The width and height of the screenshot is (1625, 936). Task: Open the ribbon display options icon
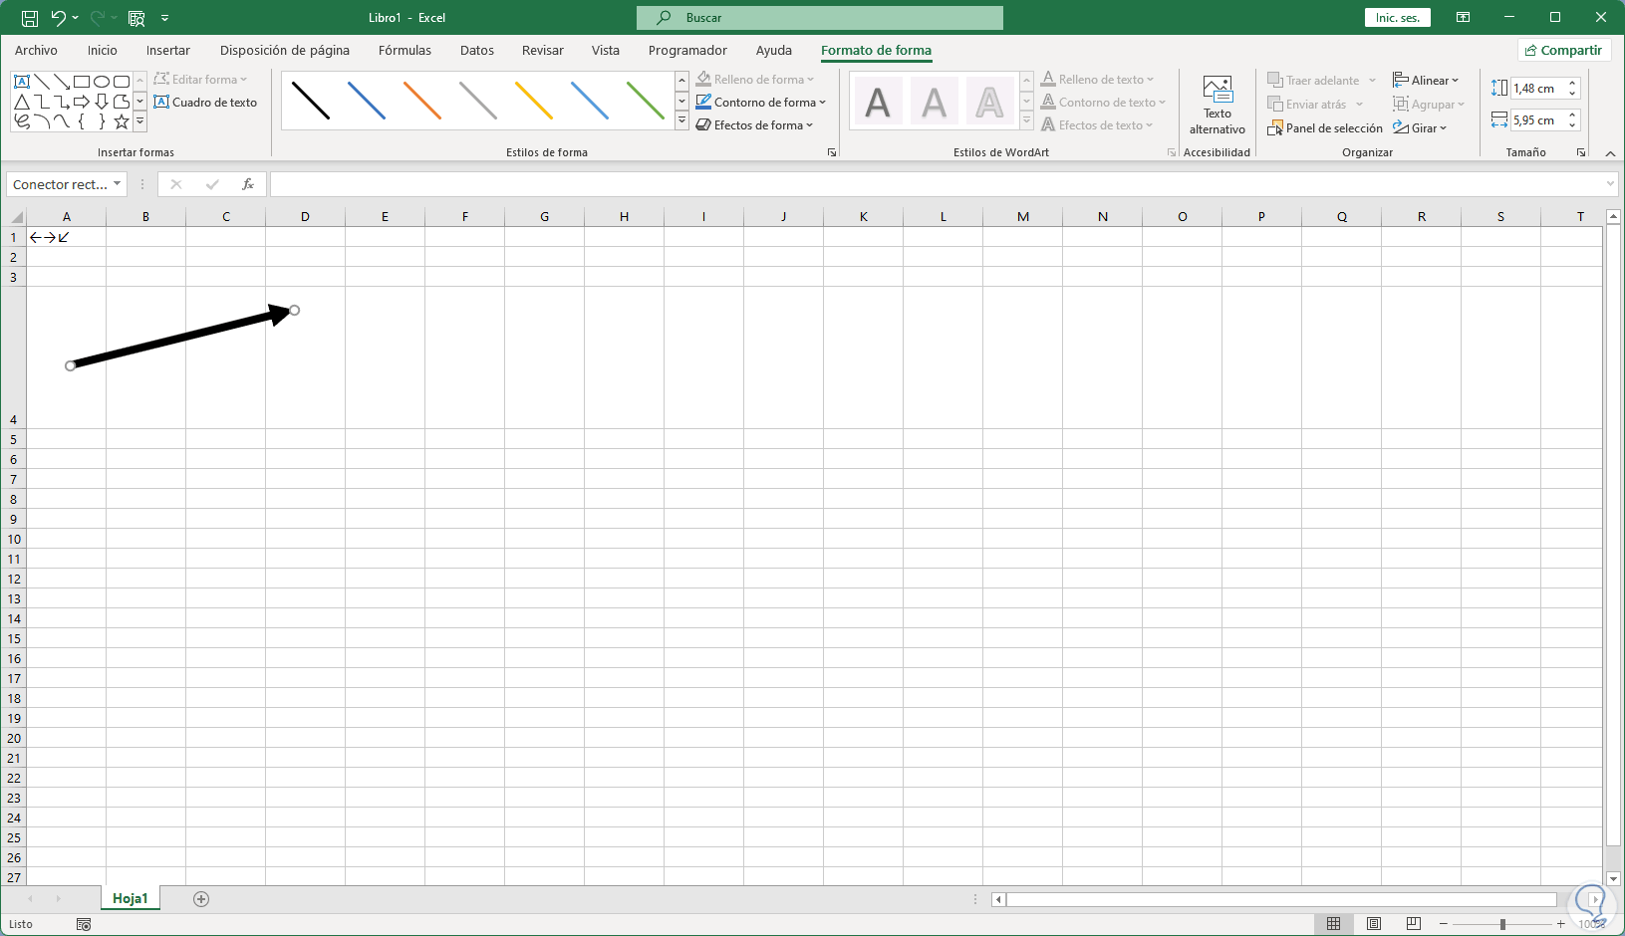click(x=1463, y=18)
